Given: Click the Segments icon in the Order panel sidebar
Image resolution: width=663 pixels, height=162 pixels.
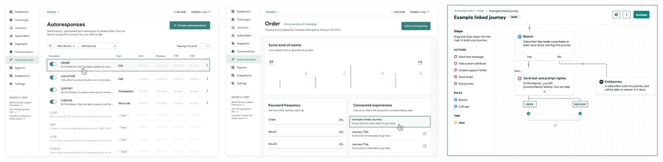Looking at the screenshot, I should point(233,44).
